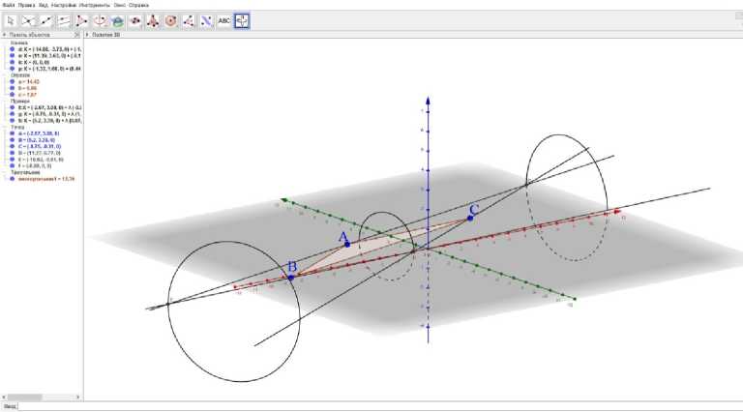
Task: Select the Reflect about plane tool
Action: coord(206,21)
